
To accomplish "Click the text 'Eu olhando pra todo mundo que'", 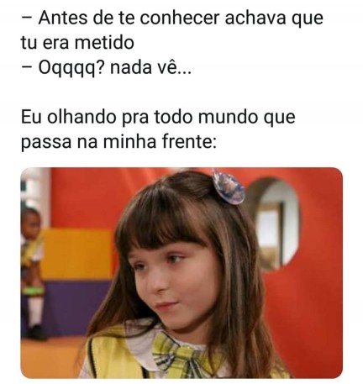I will [158, 117].
